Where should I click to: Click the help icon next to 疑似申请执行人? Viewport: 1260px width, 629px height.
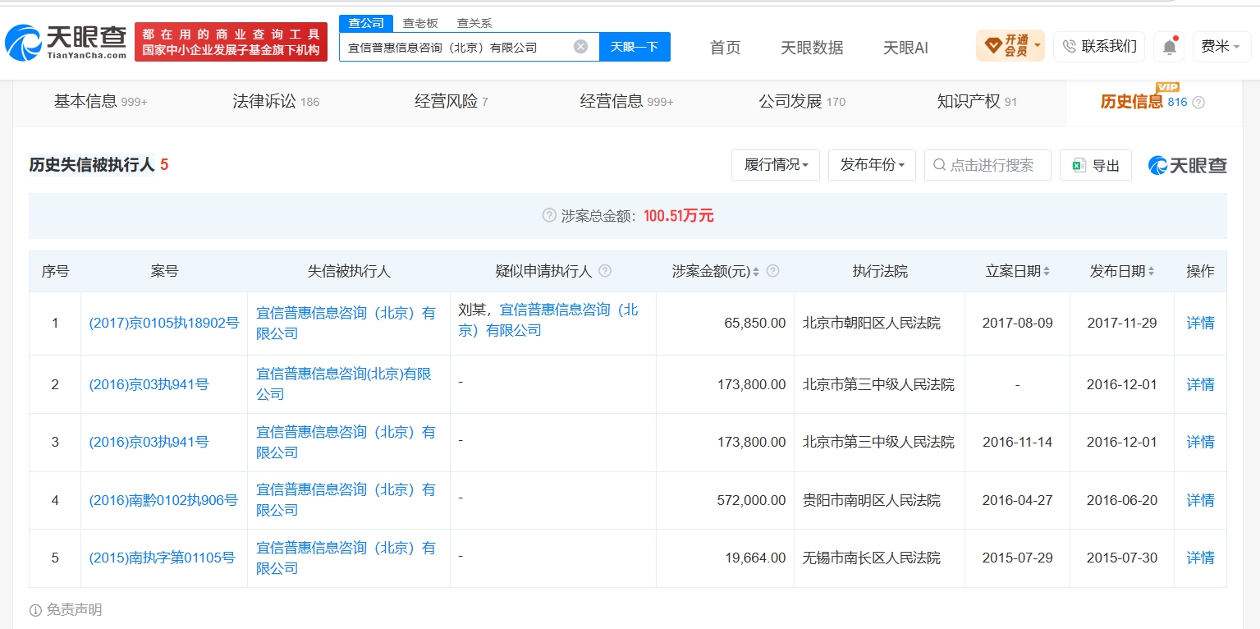pyautogui.click(x=605, y=271)
